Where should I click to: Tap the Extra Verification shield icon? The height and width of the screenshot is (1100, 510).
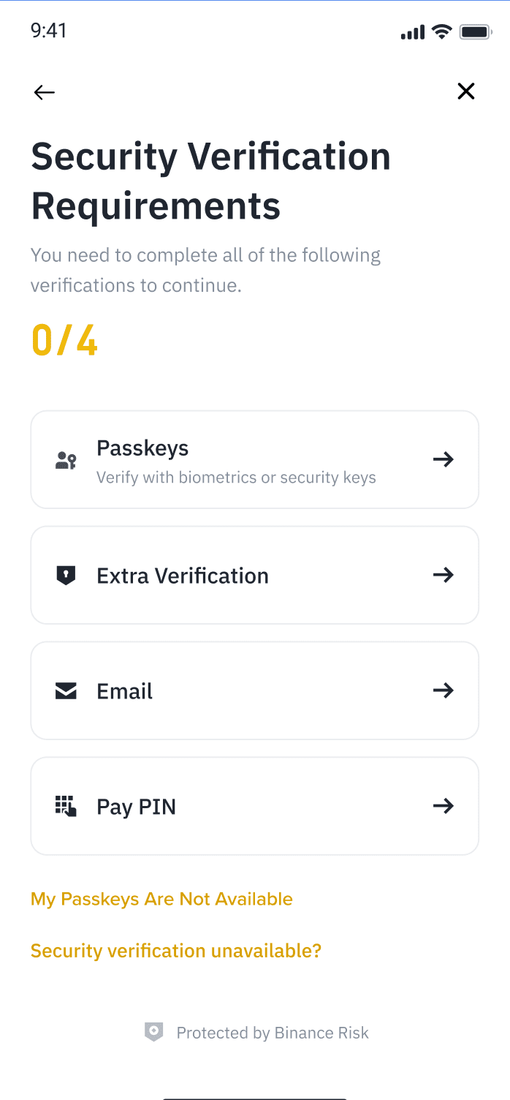[66, 576]
